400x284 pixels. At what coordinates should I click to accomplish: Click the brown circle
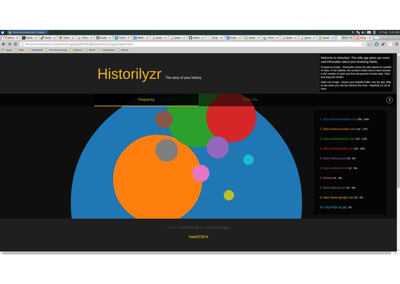(x=164, y=119)
